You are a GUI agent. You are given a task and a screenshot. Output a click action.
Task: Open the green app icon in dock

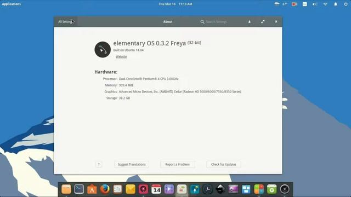tap(272, 189)
